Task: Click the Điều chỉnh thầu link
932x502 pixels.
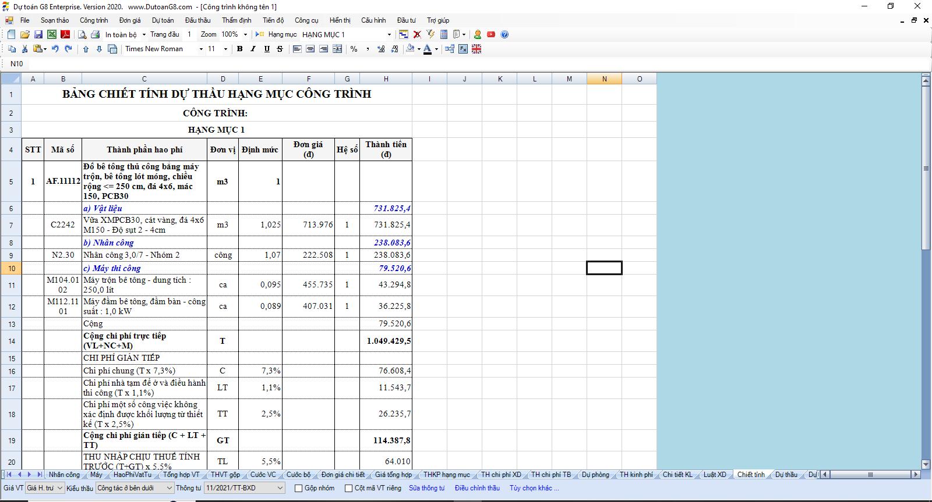Action: coord(477,488)
